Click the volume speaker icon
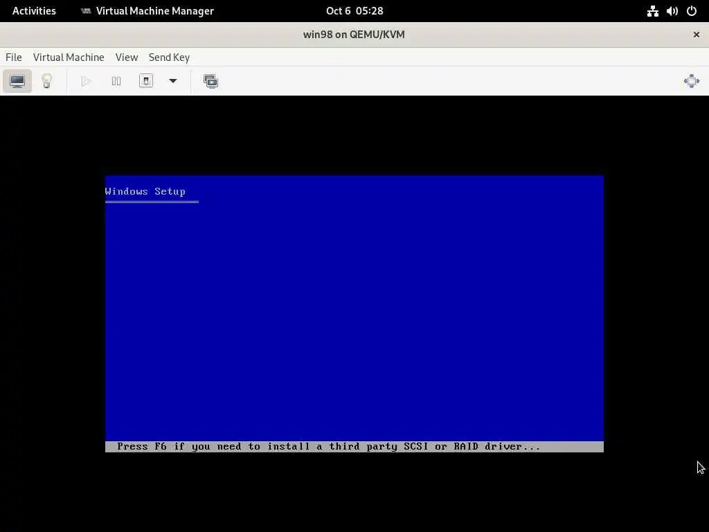The image size is (709, 532). pos(672,11)
